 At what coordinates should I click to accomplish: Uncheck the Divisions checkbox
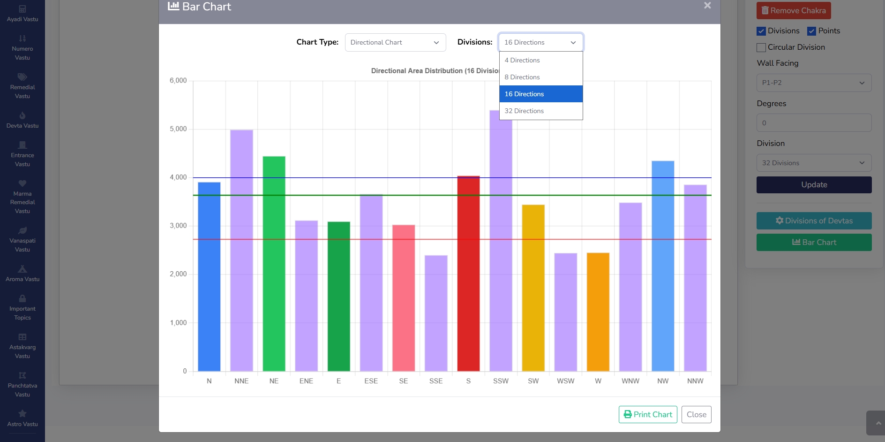point(761,31)
